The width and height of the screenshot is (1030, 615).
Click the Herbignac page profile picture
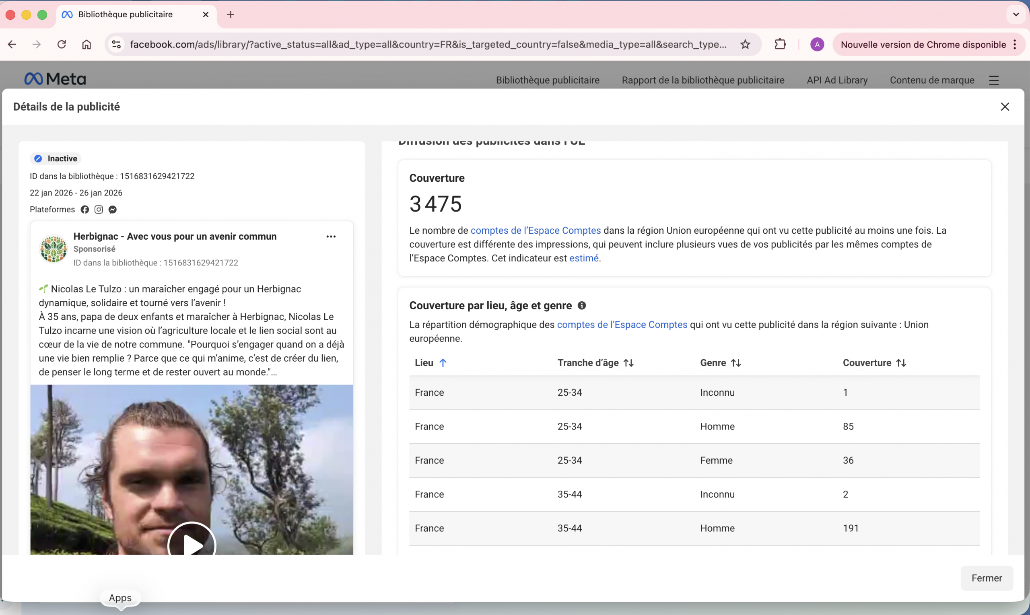(53, 249)
